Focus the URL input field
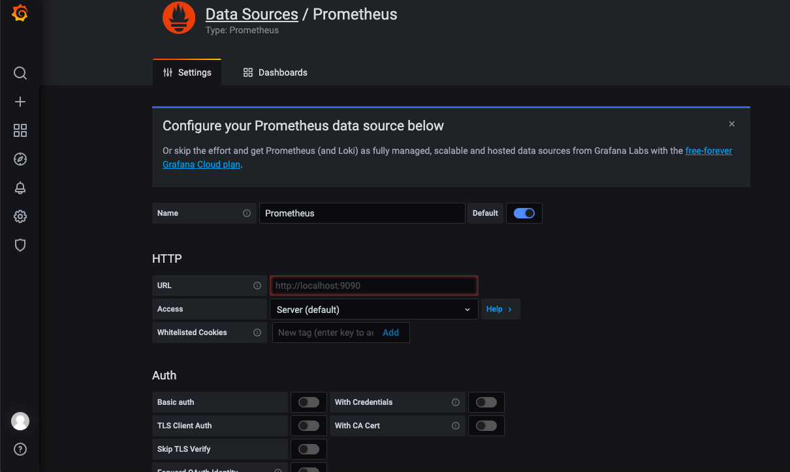This screenshot has height=472, width=790. point(374,286)
